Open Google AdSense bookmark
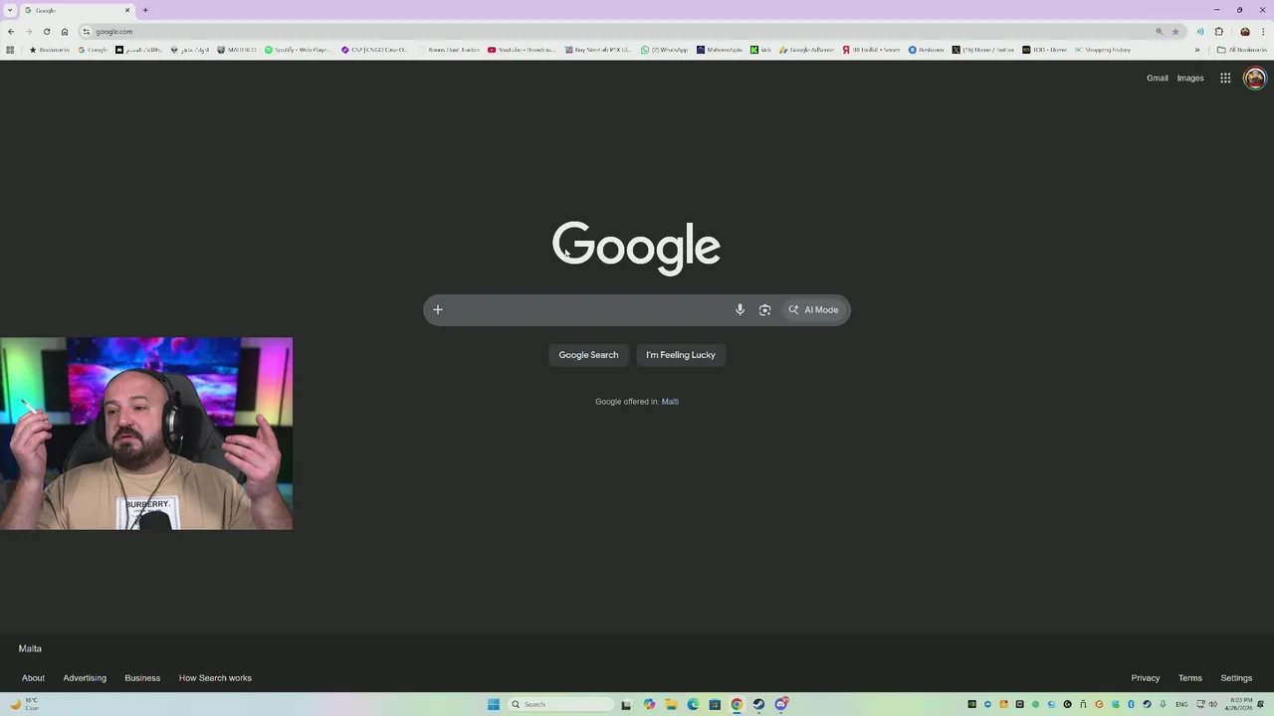Image resolution: width=1274 pixels, height=716 pixels. (x=806, y=50)
